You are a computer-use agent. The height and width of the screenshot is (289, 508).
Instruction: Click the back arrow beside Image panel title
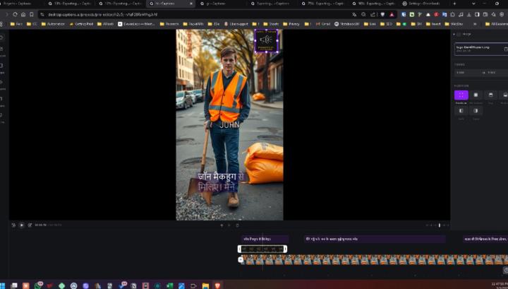click(x=455, y=34)
